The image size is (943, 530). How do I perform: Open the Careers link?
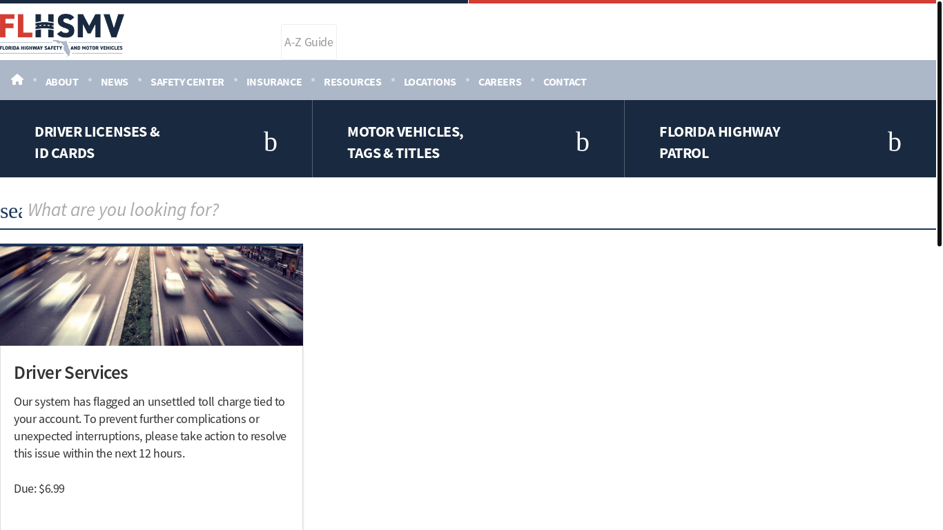coord(500,81)
